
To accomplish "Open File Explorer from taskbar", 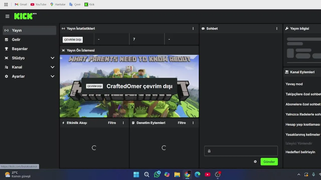I will tap(177, 174).
